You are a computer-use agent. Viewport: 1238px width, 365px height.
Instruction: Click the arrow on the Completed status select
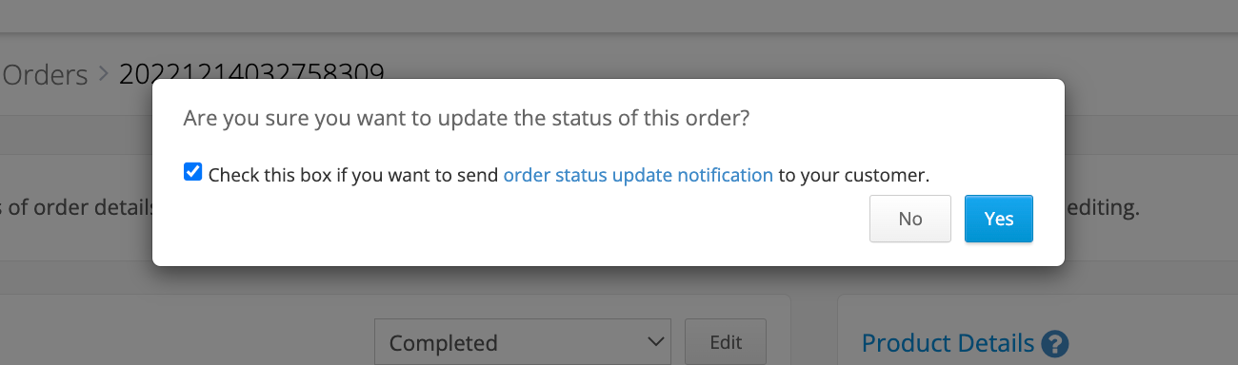coord(654,342)
